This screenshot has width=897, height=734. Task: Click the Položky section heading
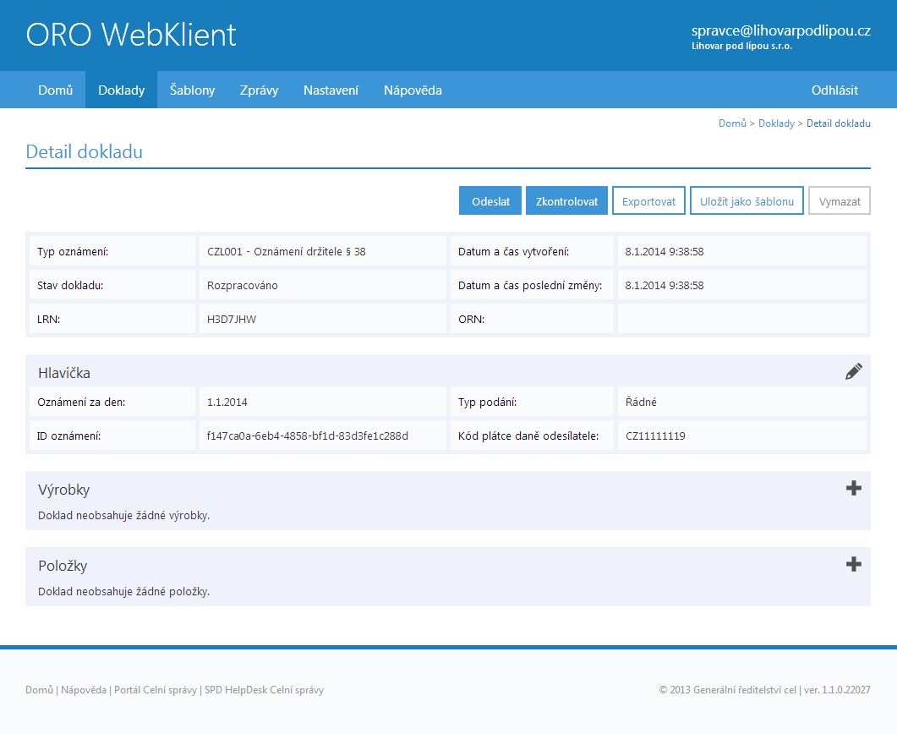[63, 566]
